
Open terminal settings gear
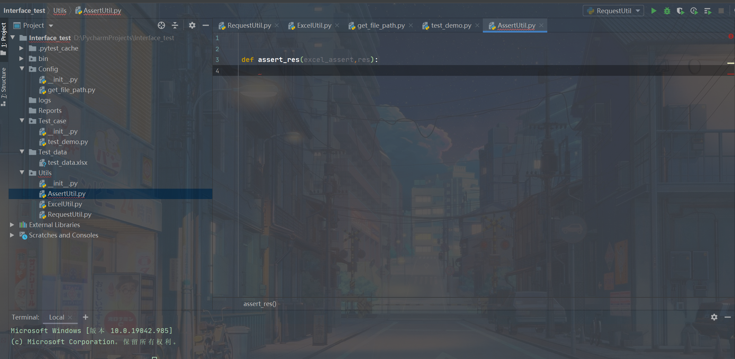(714, 317)
